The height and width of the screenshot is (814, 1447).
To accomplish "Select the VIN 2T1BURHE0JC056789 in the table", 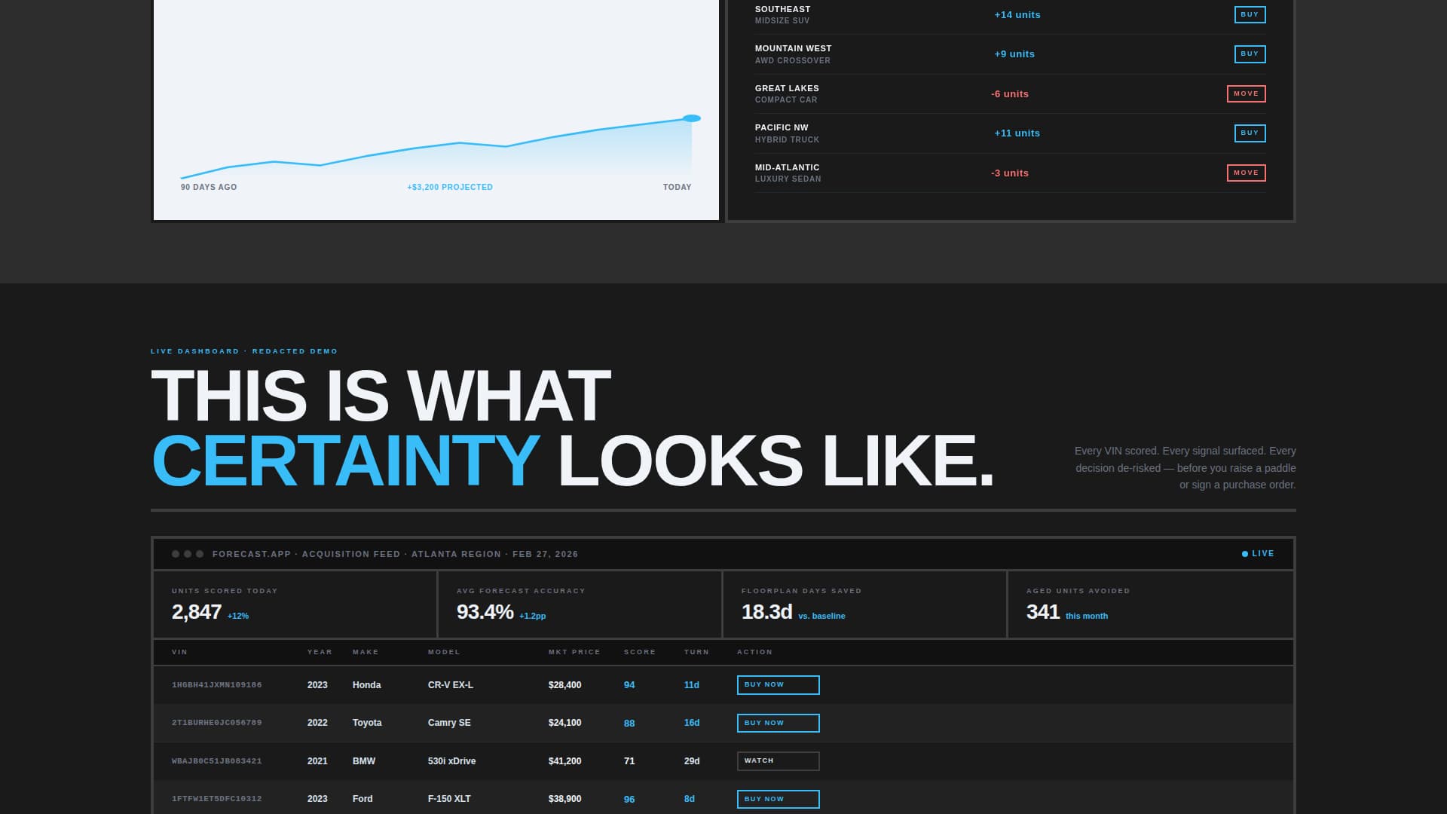I will tap(216, 723).
